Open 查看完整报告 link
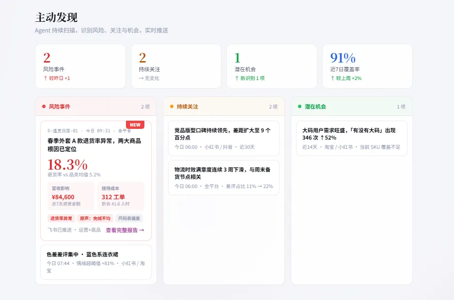454x300 pixels. (125, 230)
